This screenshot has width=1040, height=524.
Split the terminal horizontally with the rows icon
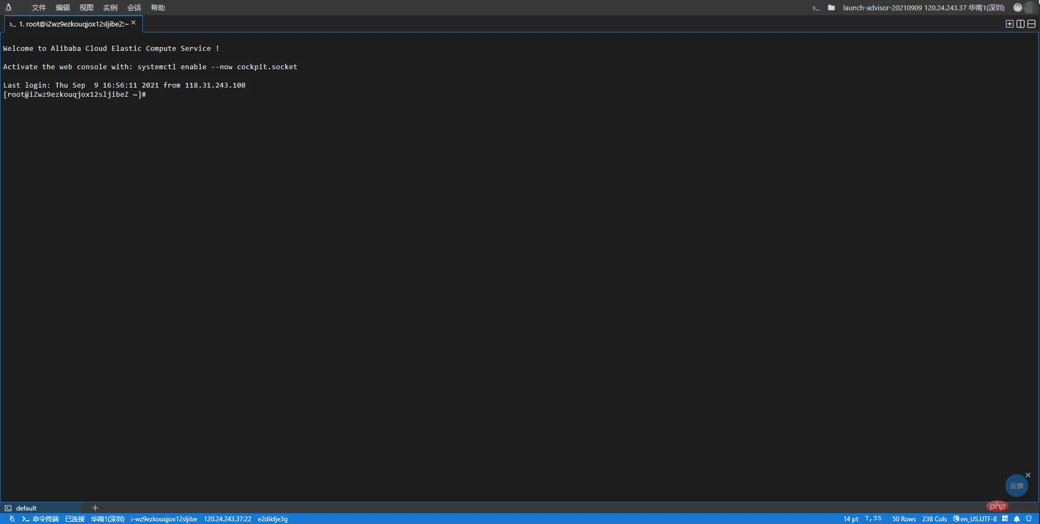[x=1031, y=24]
